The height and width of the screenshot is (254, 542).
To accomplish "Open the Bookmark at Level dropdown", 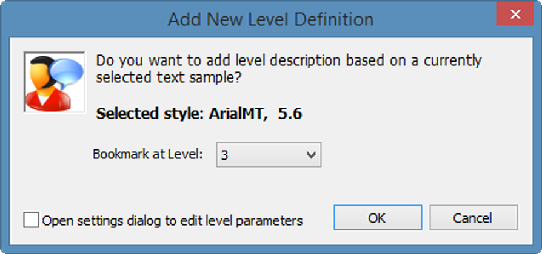I will (269, 155).
